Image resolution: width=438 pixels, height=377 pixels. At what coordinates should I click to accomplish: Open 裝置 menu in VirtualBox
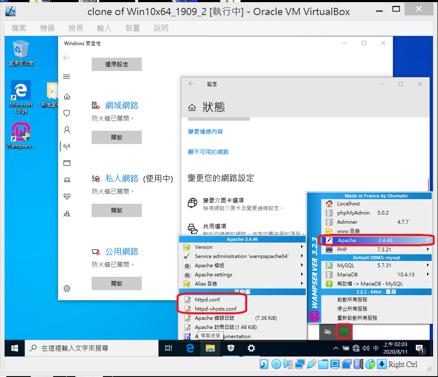133,28
